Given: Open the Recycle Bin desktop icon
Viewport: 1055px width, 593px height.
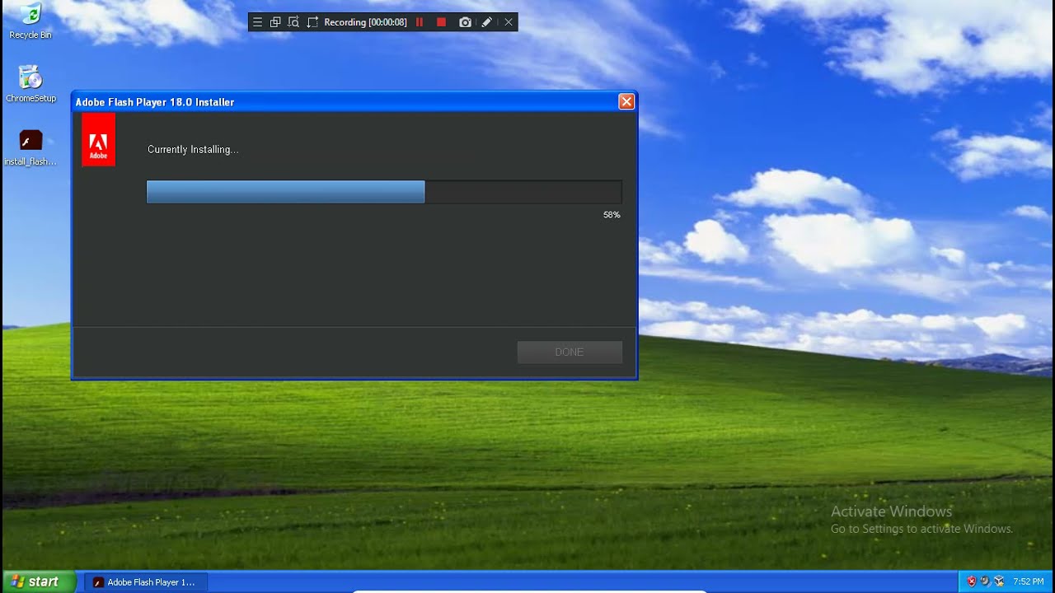Looking at the screenshot, I should click(x=30, y=21).
